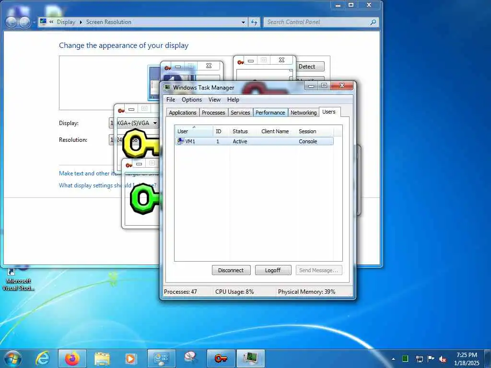Click the CPU Usage: 8% status entry
This screenshot has width=491, height=368.
[234, 292]
